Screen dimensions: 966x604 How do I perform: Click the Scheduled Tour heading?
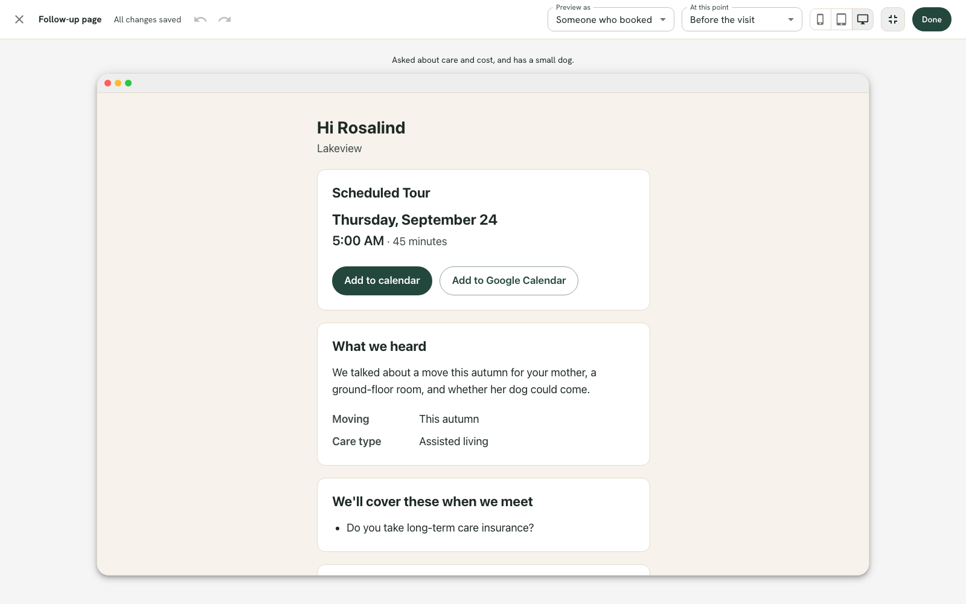381,193
